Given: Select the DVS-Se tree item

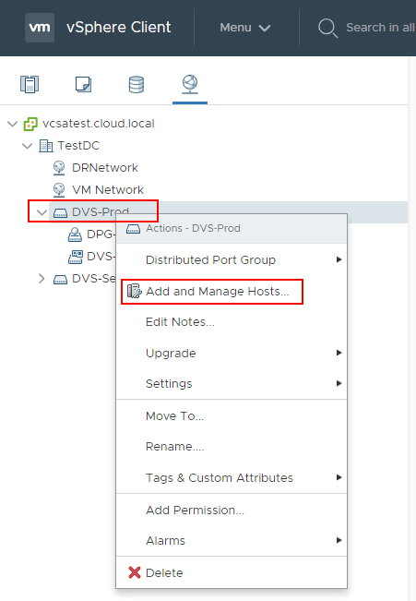Looking at the screenshot, I should click(94, 279).
